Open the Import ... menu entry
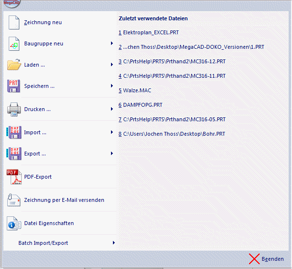Viewport: 292px width, 269px height. point(35,132)
